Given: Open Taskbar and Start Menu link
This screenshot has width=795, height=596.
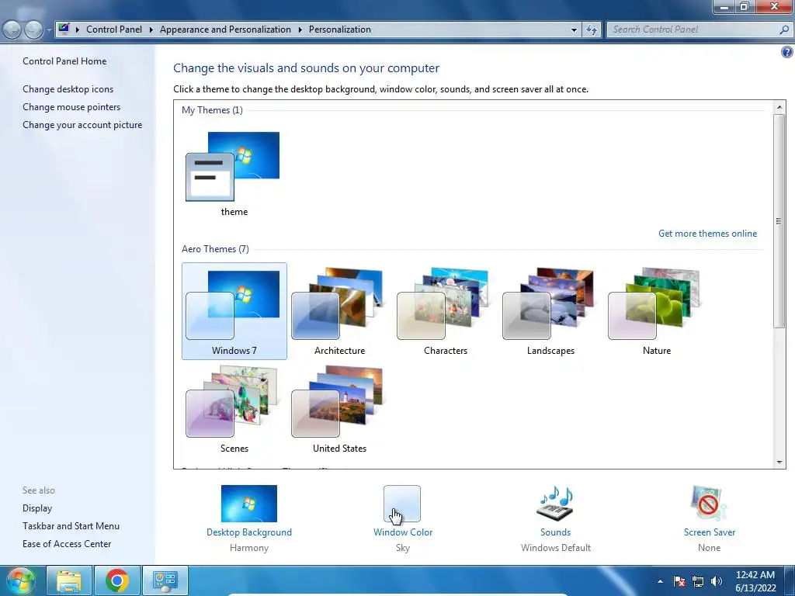Looking at the screenshot, I should pos(71,525).
